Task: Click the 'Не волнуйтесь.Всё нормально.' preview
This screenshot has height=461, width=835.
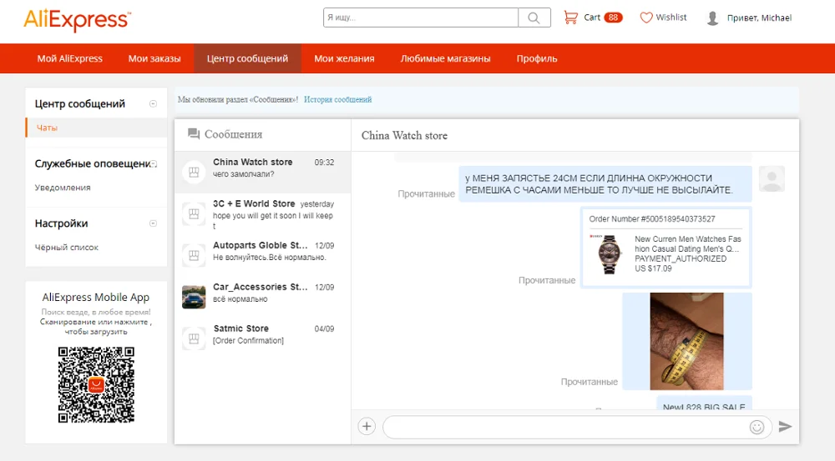Action: click(270, 258)
